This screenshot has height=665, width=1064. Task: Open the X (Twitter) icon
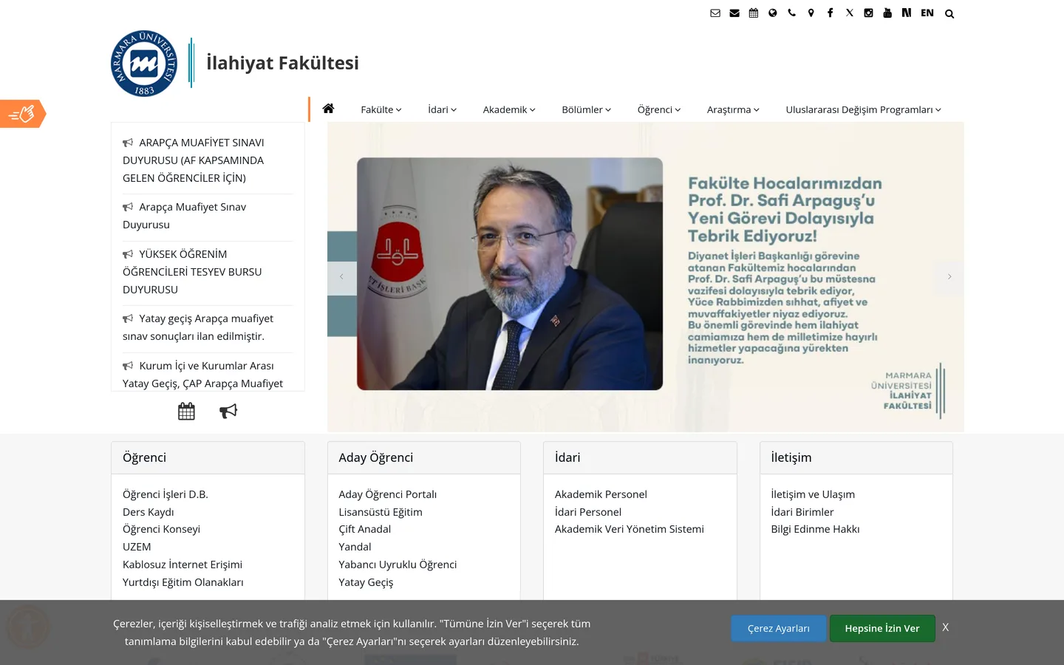pyautogui.click(x=850, y=13)
